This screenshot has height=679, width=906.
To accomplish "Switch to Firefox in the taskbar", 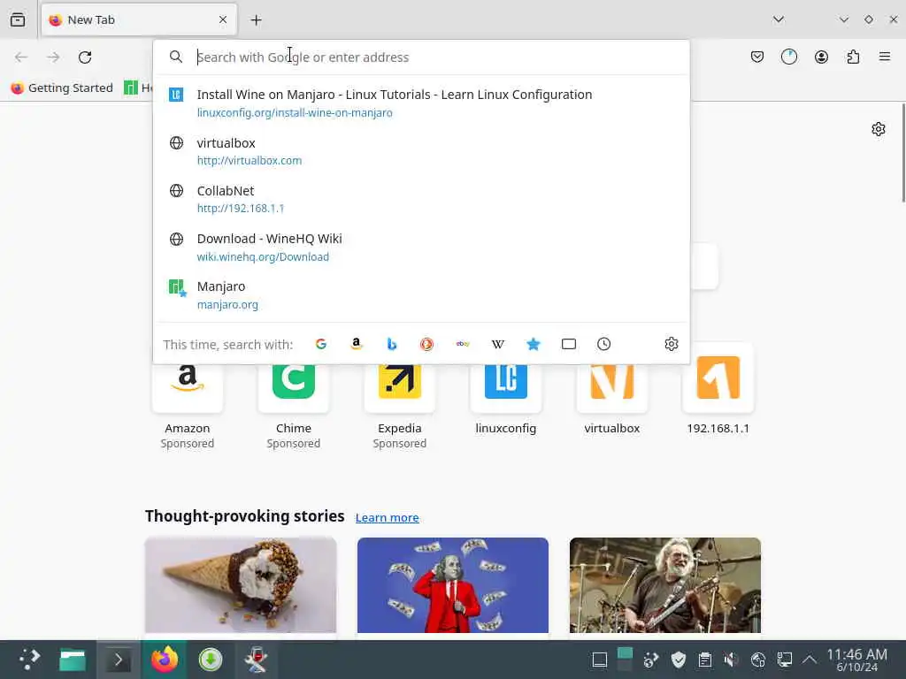I will (165, 660).
